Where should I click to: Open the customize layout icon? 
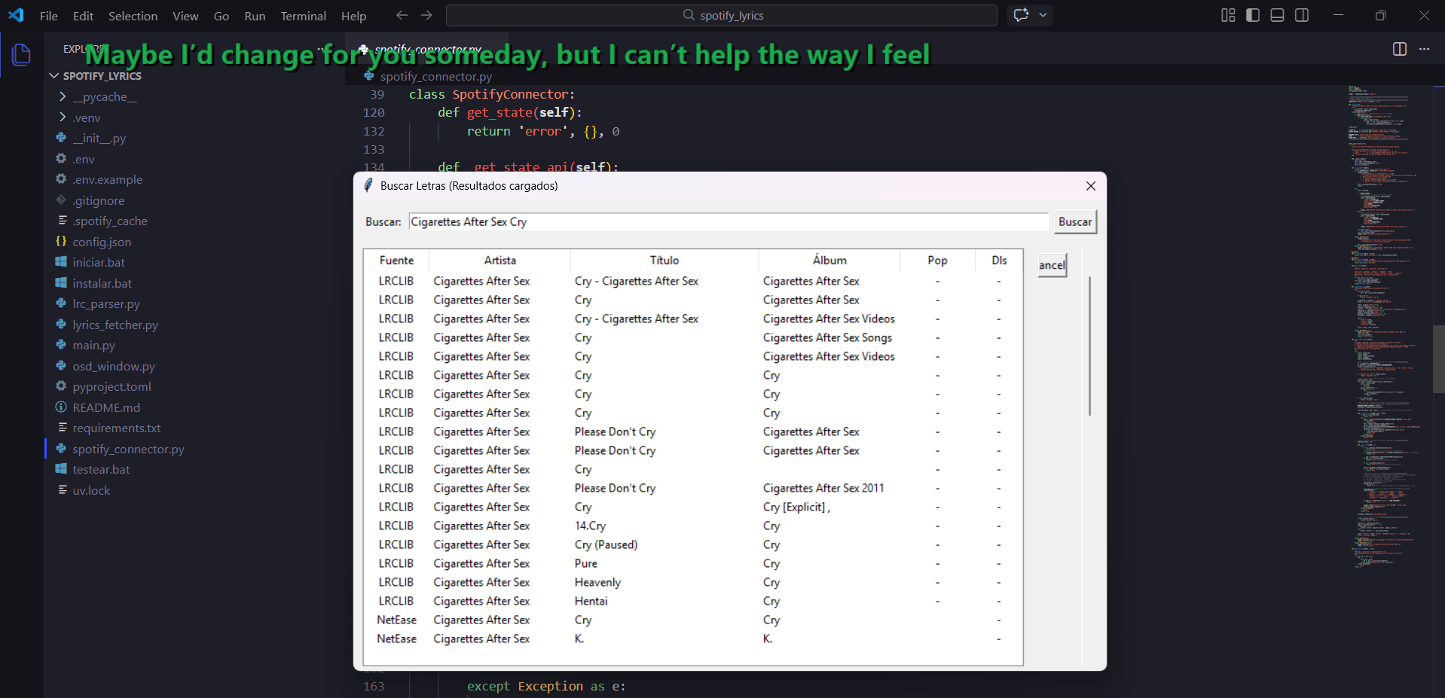(x=1228, y=15)
